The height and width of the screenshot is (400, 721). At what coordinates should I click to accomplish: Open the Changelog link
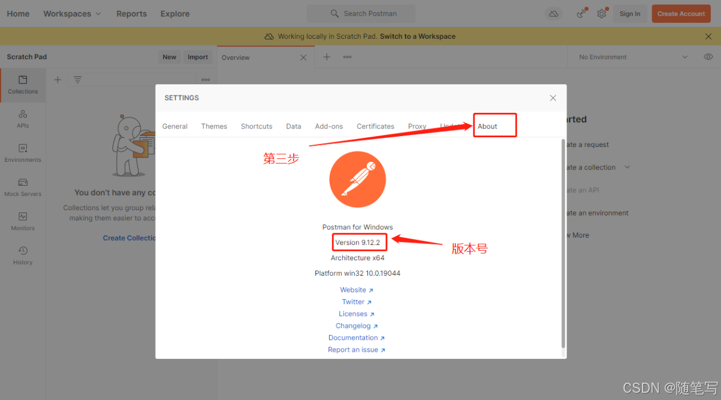coord(357,325)
